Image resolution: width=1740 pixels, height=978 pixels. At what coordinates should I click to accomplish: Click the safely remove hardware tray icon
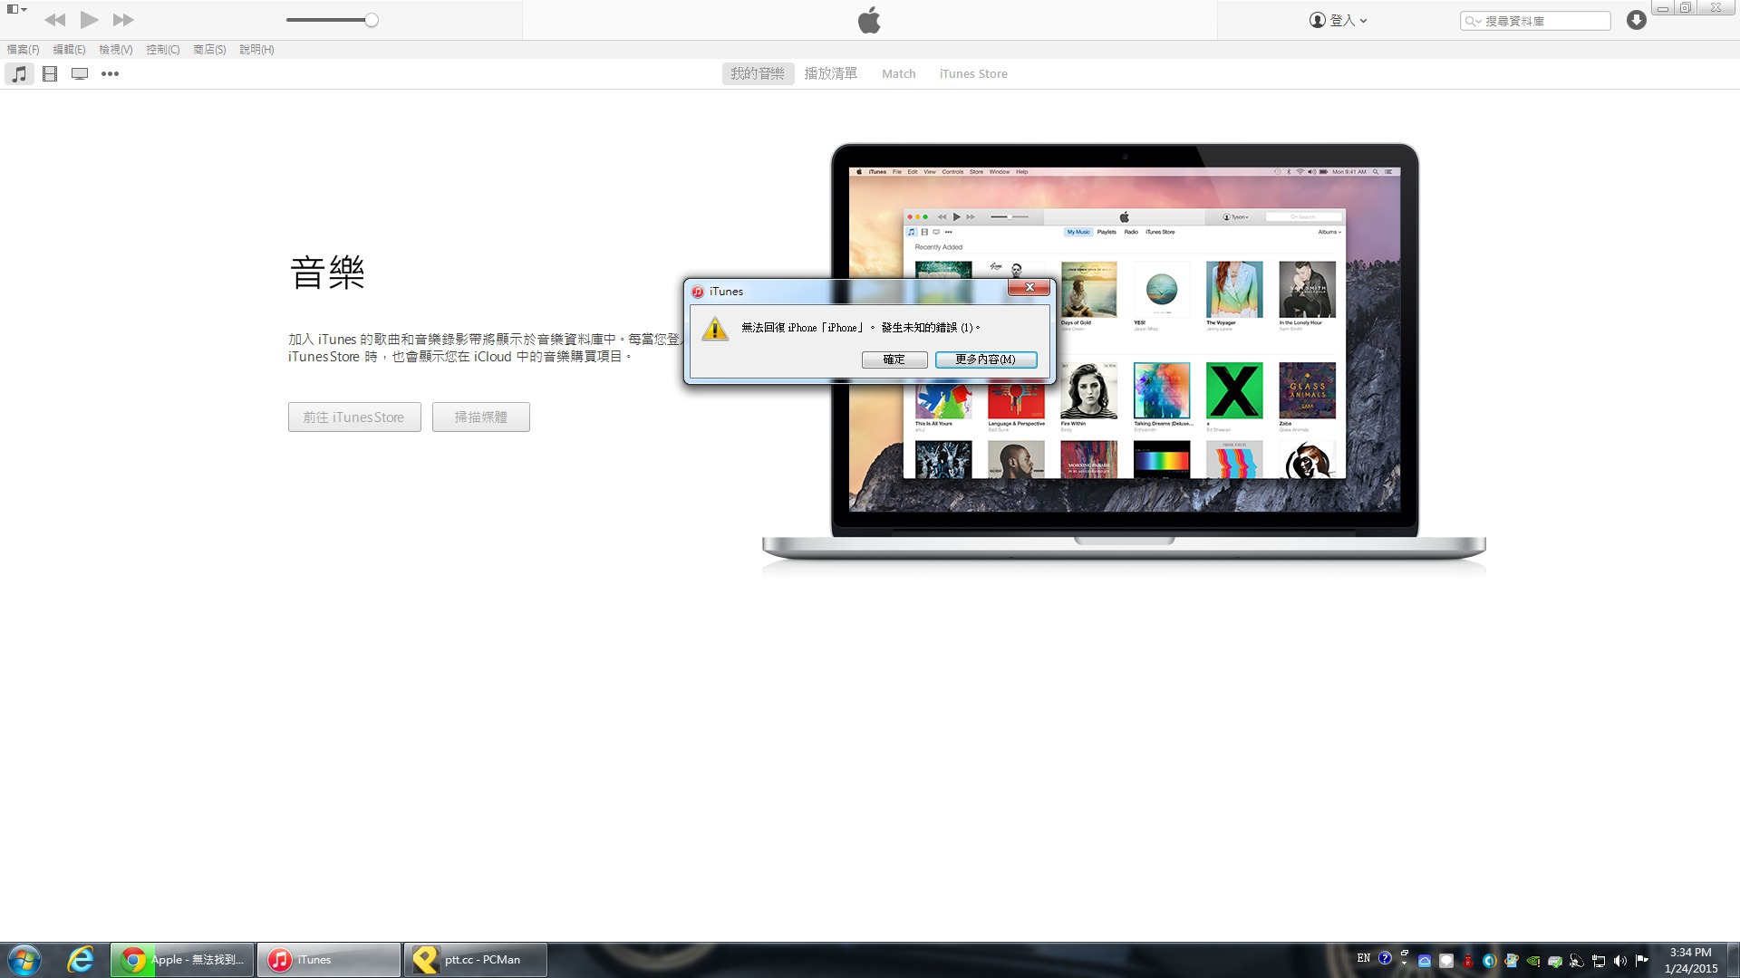click(1554, 961)
